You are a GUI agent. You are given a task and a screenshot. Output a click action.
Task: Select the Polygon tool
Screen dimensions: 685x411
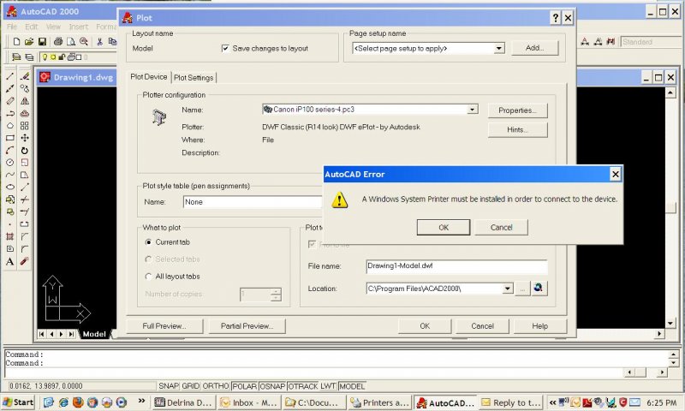click(10, 125)
